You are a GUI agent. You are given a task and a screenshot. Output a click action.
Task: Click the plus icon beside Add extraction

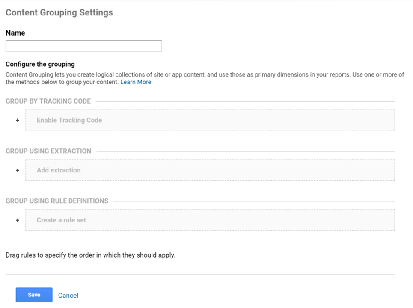[18, 170]
